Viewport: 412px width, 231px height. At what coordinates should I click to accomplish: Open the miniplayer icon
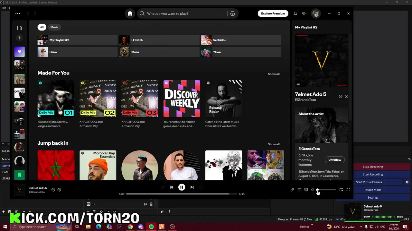[341, 190]
